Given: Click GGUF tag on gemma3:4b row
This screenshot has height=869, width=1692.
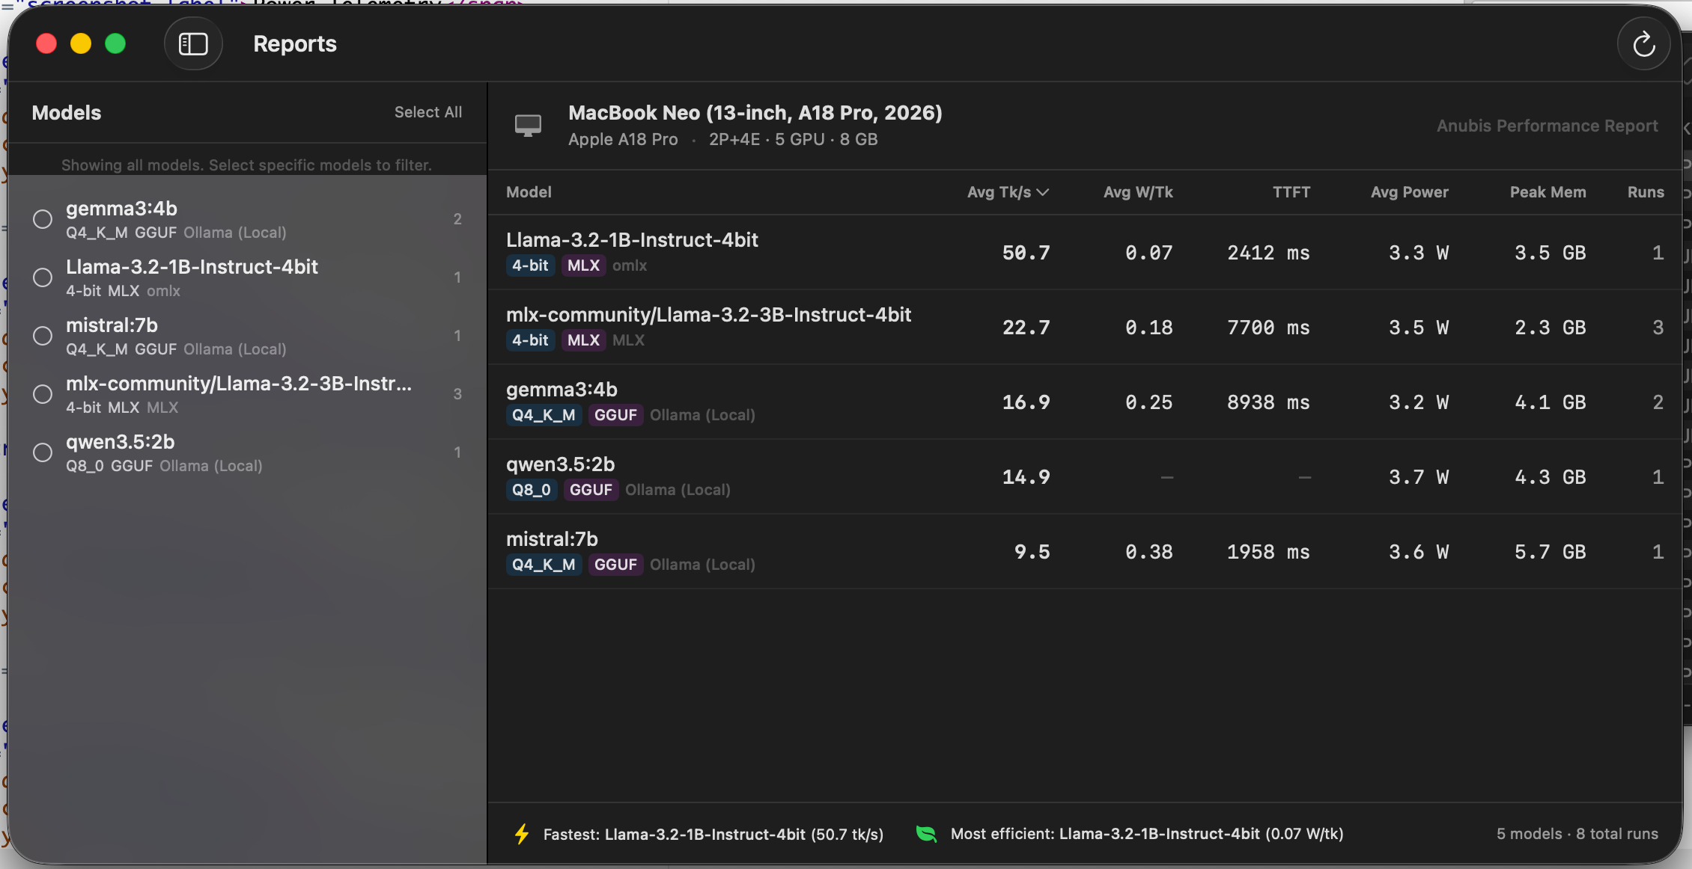Looking at the screenshot, I should tap(615, 415).
